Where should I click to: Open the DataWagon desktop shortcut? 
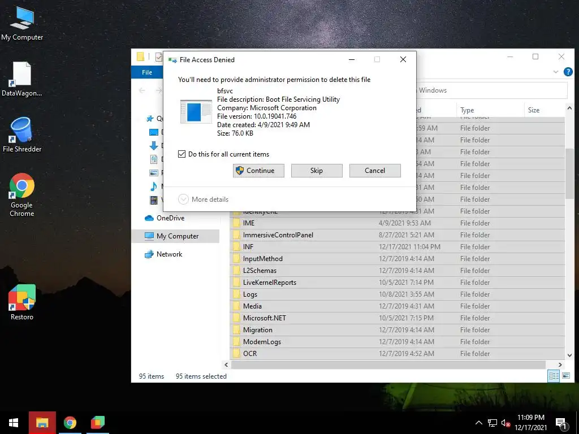[x=22, y=79]
